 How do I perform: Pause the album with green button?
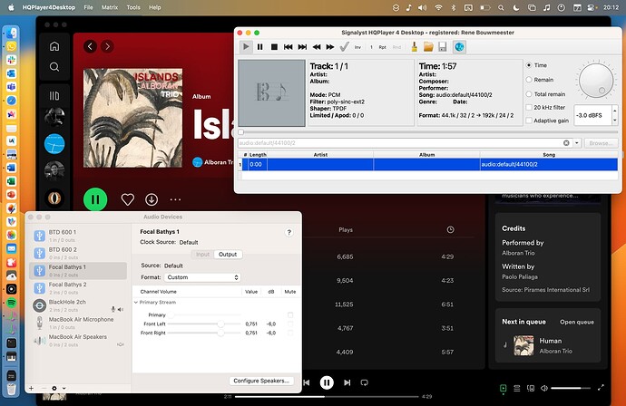click(95, 199)
